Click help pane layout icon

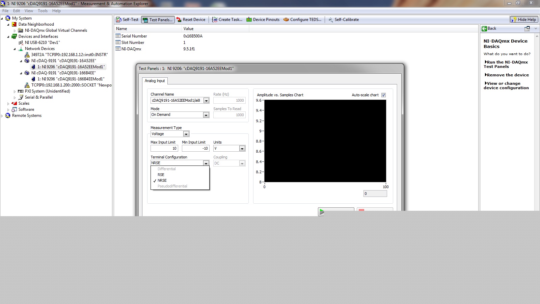(x=527, y=29)
